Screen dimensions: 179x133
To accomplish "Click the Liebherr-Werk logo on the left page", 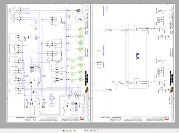I will click(x=87, y=78).
